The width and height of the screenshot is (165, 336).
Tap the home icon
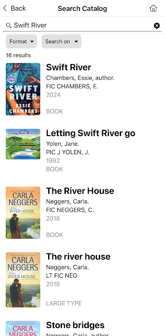(153, 8)
